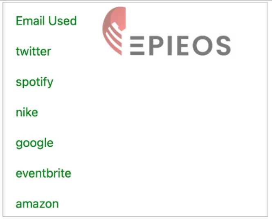The width and height of the screenshot is (272, 220).
Task: Choose the eventbrite result entry
Action: click(43, 173)
